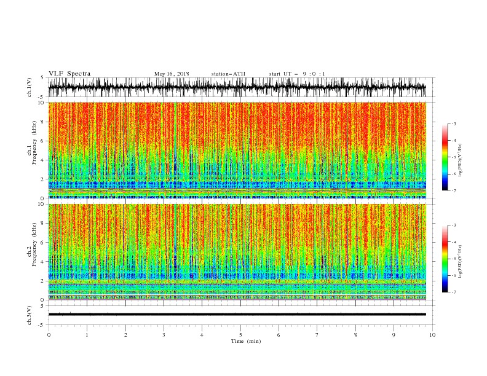
Task: Click the time axis tick label '10'
Action: pos(432,335)
